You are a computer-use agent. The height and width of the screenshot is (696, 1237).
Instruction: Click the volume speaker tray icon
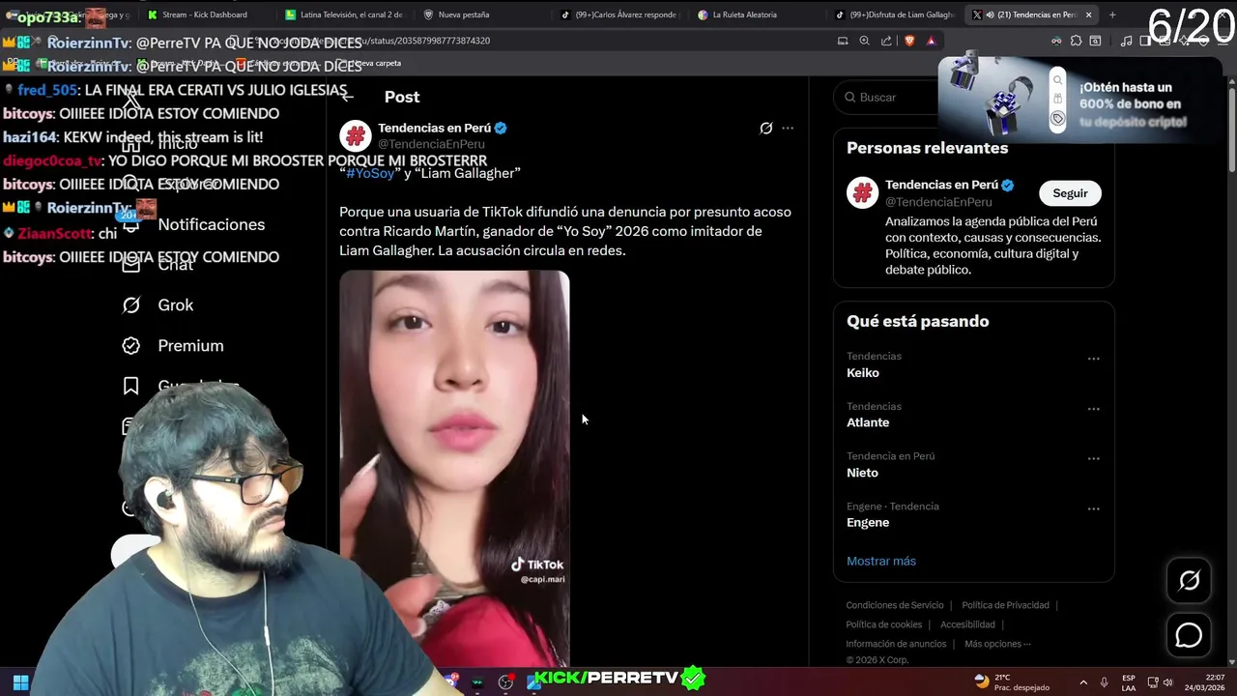coord(1167,682)
